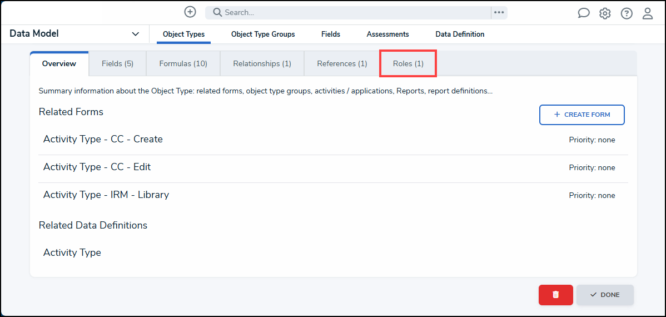666x317 pixels.
Task: Expand the Data Model dropdown
Action: tap(135, 34)
